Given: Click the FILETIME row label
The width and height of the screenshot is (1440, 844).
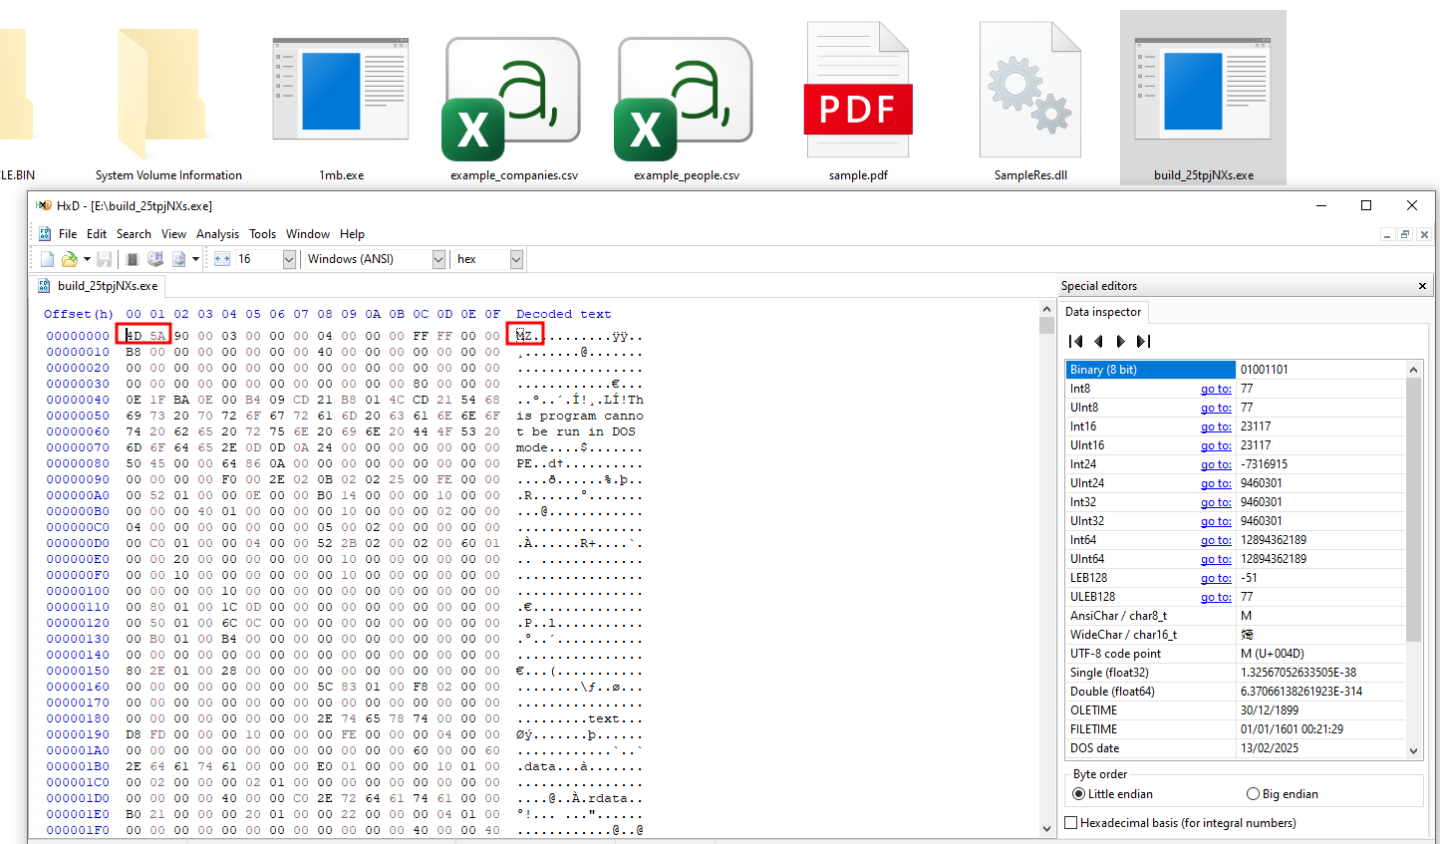Looking at the screenshot, I should pos(1093,729).
